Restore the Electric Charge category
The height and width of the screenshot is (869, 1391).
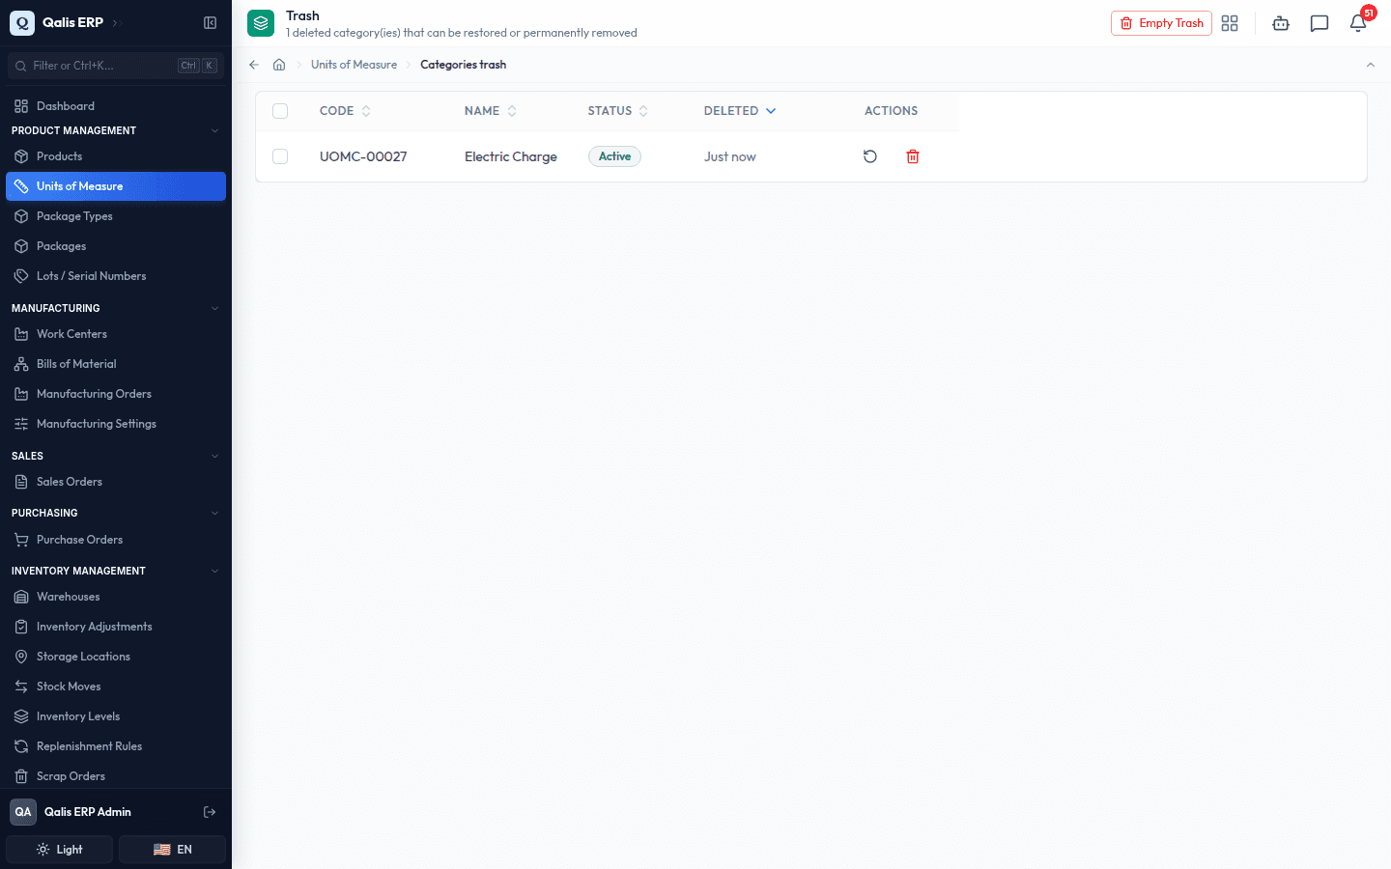pyautogui.click(x=870, y=156)
